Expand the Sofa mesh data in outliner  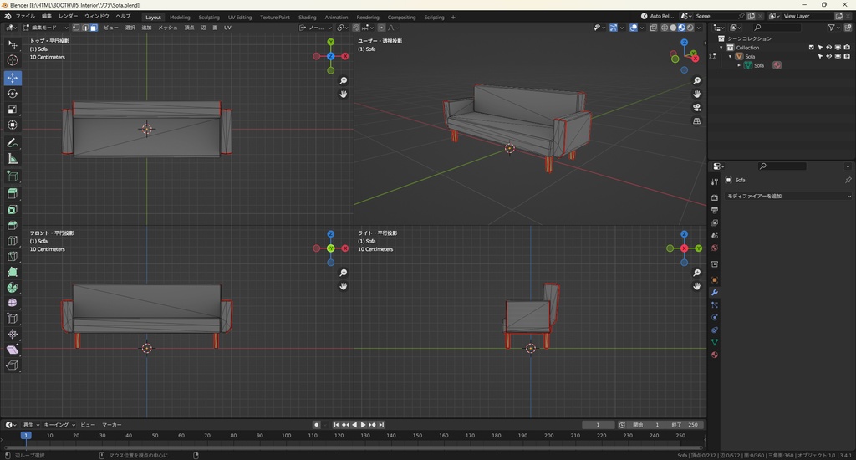[x=739, y=65]
